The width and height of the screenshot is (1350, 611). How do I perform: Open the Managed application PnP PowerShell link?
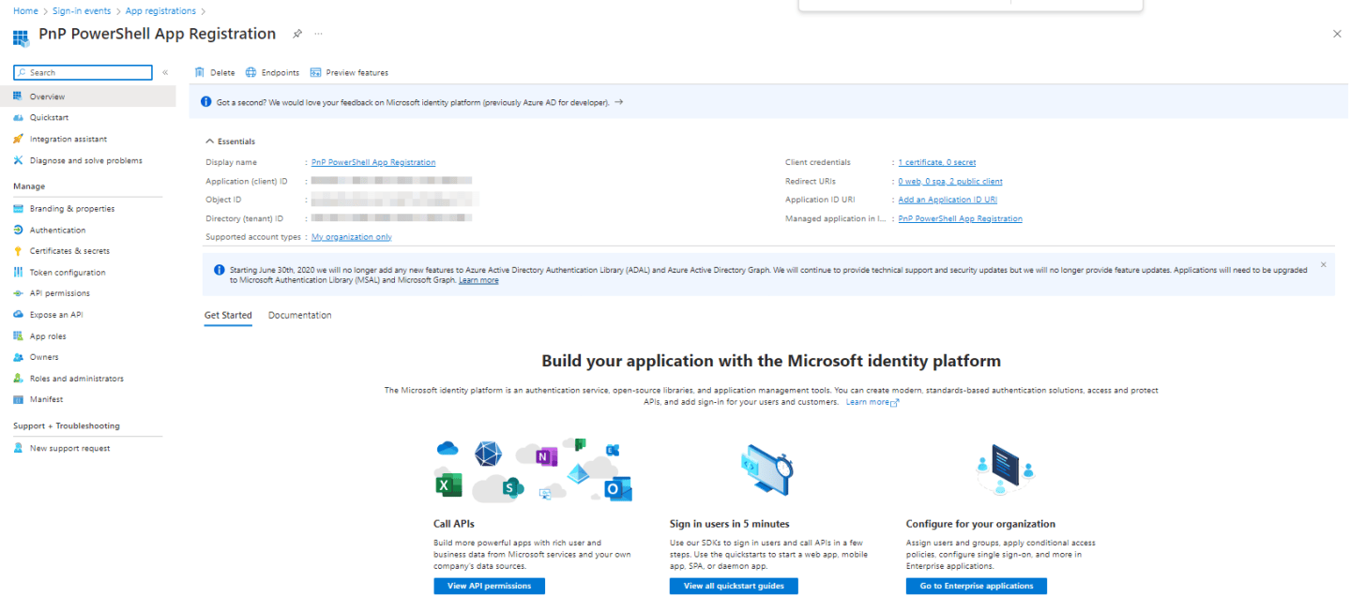pos(960,218)
